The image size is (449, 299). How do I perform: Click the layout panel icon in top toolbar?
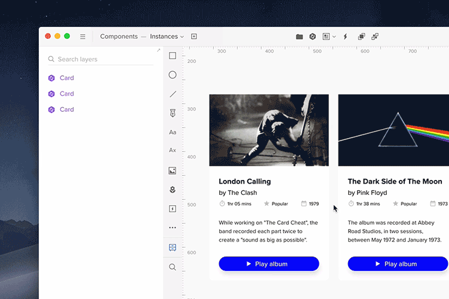pyautogui.click(x=326, y=36)
